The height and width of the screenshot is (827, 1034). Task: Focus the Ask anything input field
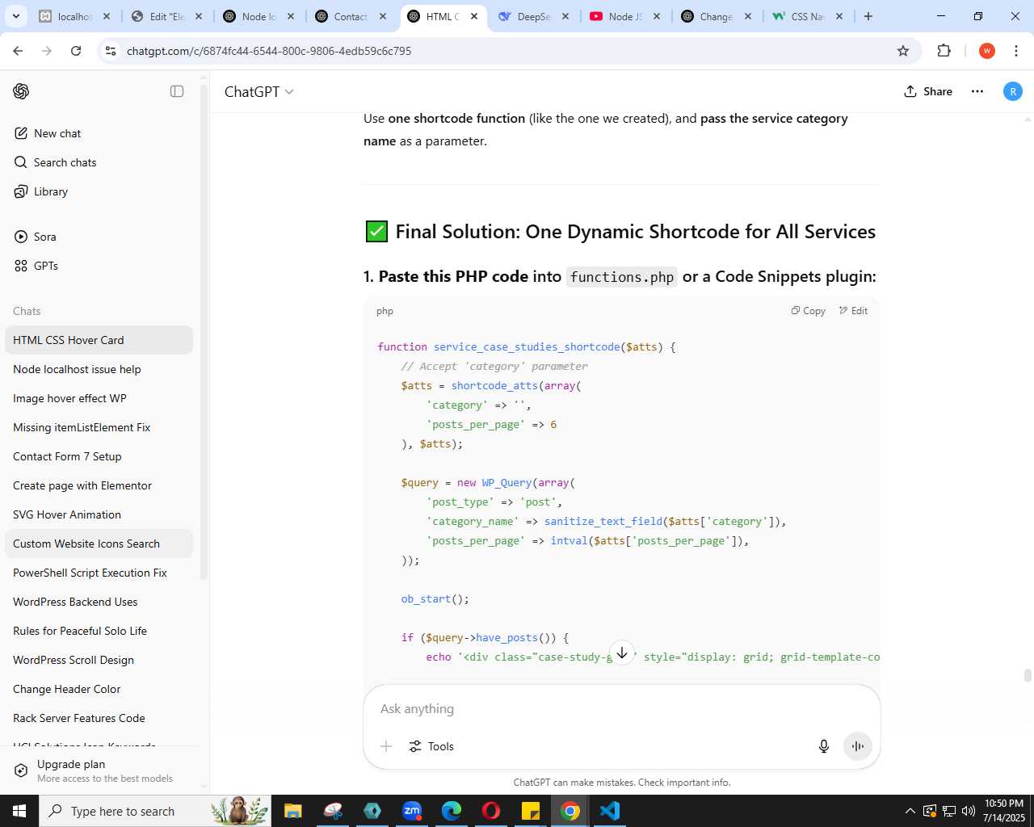(x=622, y=708)
